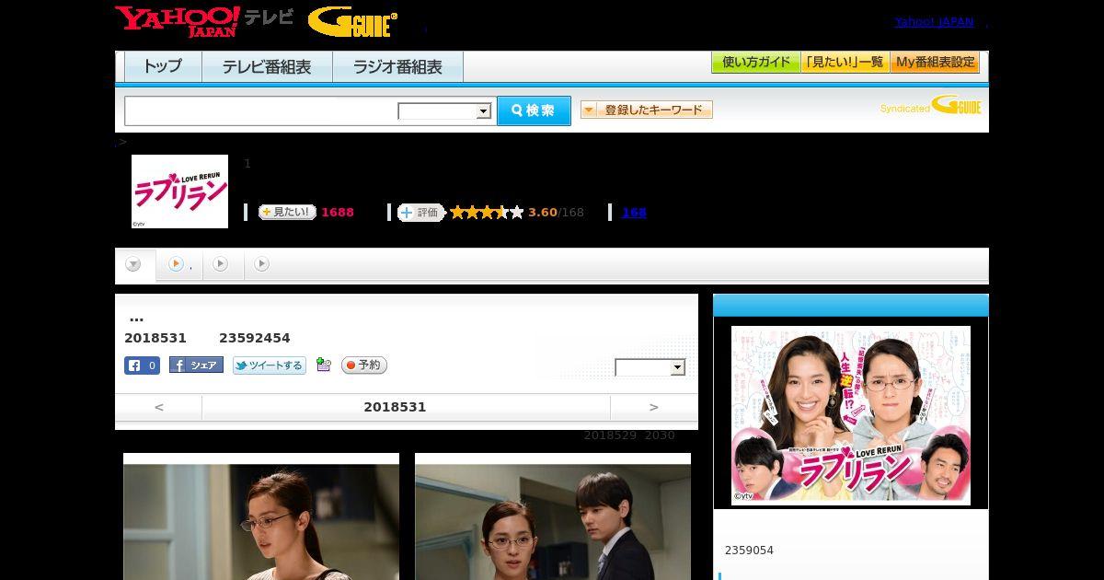Select the tab with orange play icon
The image size is (1104, 580).
tap(179, 265)
